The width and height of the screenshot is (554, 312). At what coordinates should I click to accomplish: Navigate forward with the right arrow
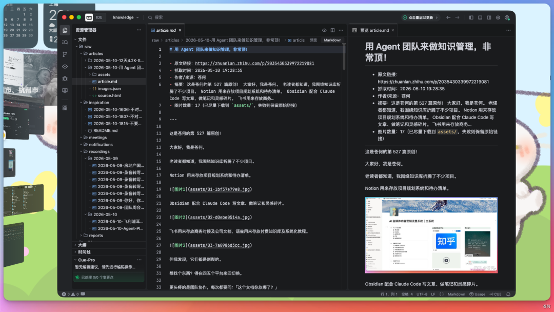click(457, 17)
